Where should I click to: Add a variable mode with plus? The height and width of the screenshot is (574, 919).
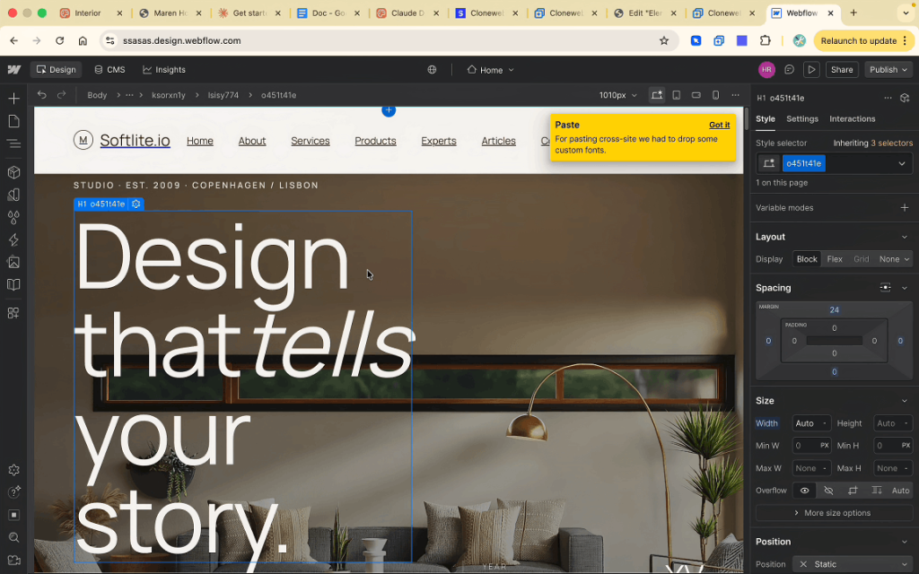pos(905,208)
